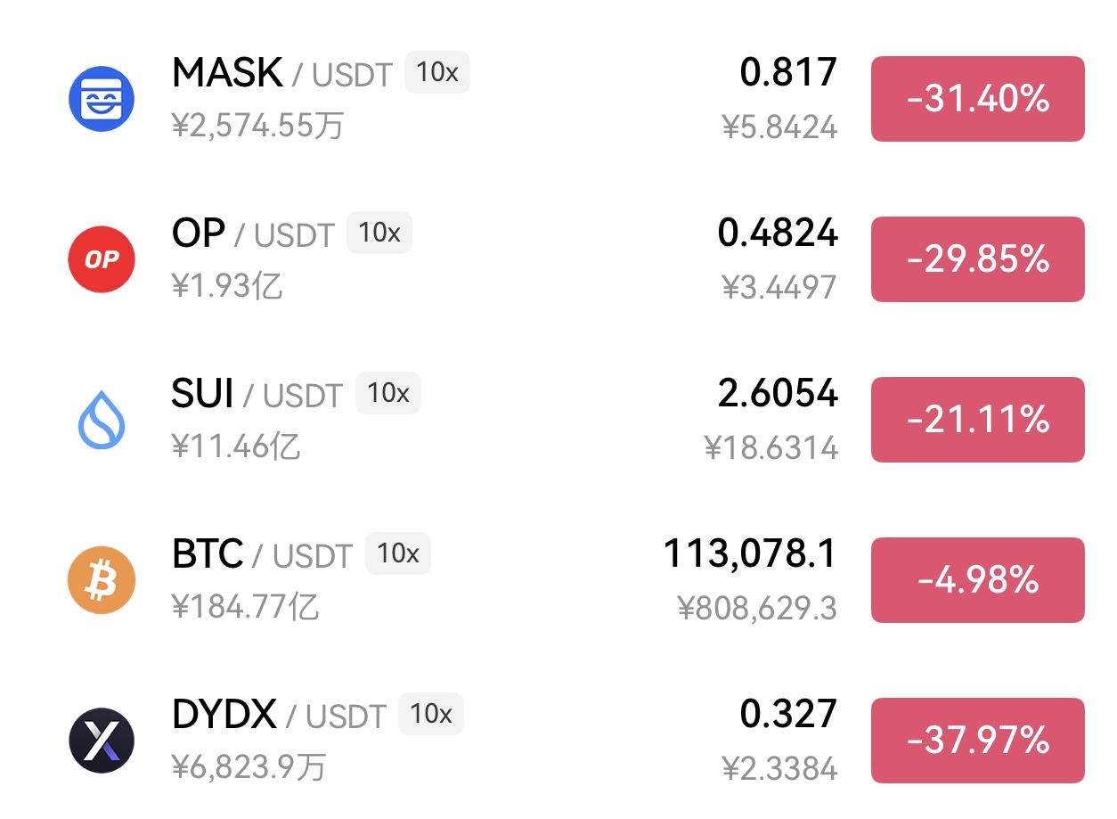Select the BTC price 113,078.1
Image resolution: width=1117 pixels, height=819 pixels.
[750, 553]
